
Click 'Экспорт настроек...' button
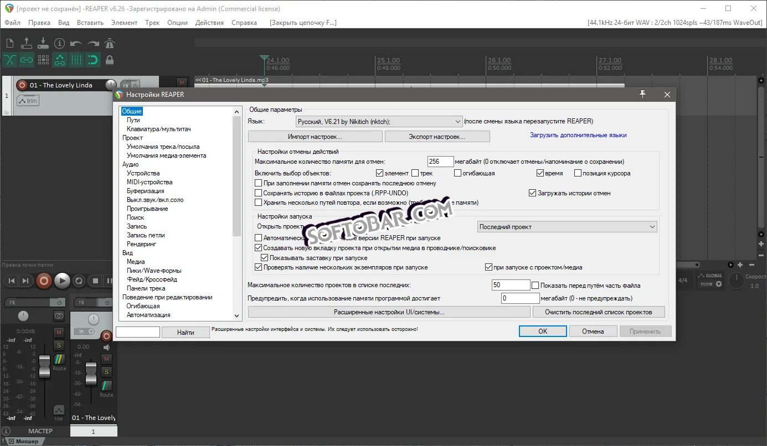(x=437, y=136)
